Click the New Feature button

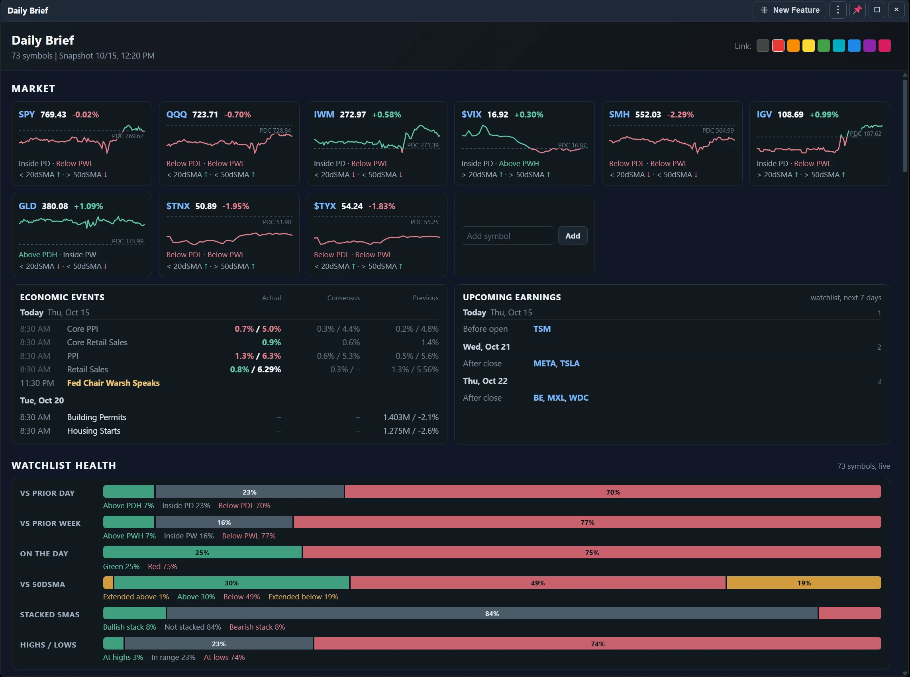point(790,10)
